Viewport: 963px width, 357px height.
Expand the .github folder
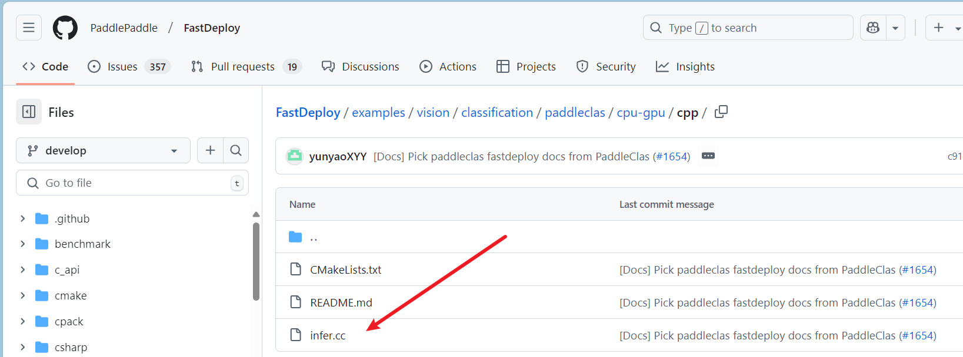(x=22, y=218)
